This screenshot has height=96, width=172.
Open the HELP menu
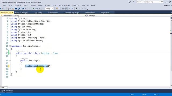pos(93,5)
